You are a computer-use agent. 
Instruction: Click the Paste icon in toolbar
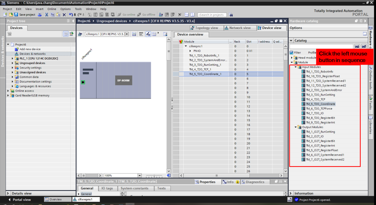coord(58,14)
